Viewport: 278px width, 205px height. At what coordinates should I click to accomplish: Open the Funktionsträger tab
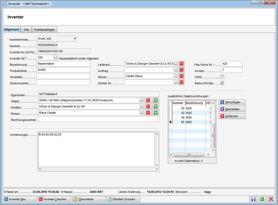pyautogui.click(x=44, y=30)
